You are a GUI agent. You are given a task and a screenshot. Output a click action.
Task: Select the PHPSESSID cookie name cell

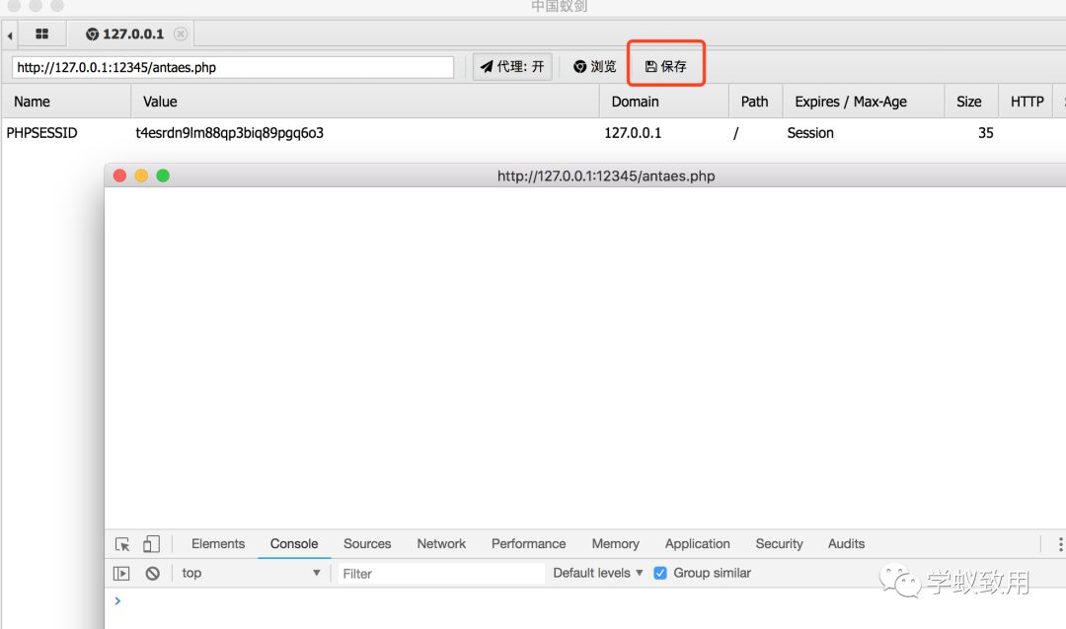coord(42,133)
